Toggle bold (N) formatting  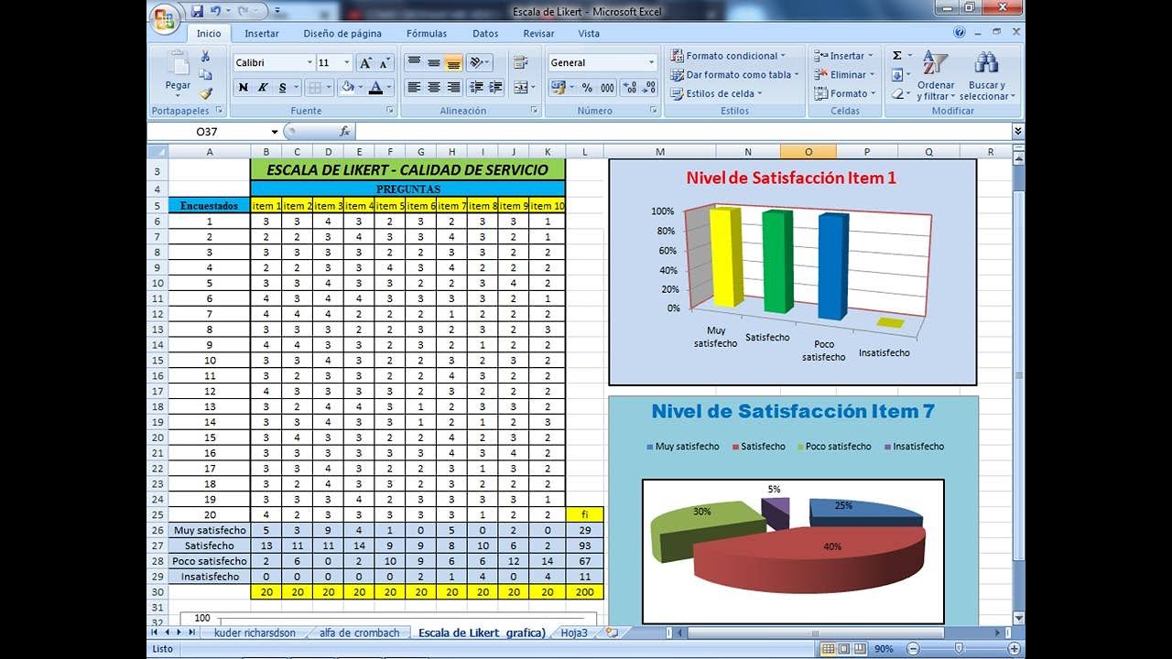click(x=243, y=88)
